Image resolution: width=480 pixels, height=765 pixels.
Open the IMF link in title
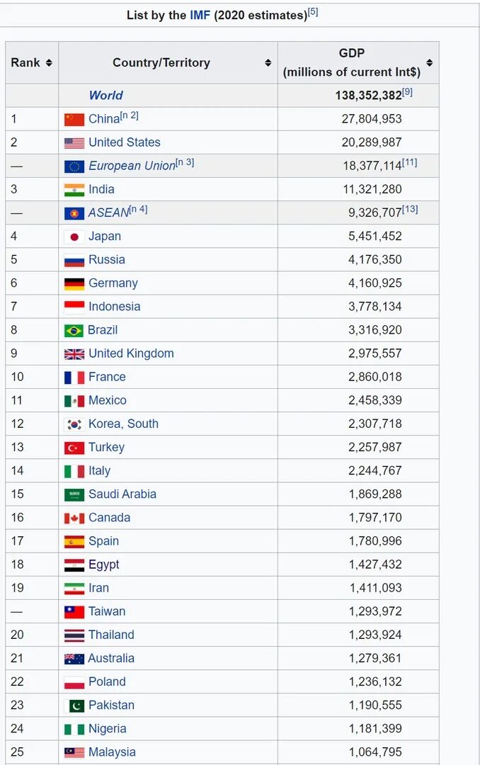tap(200, 15)
